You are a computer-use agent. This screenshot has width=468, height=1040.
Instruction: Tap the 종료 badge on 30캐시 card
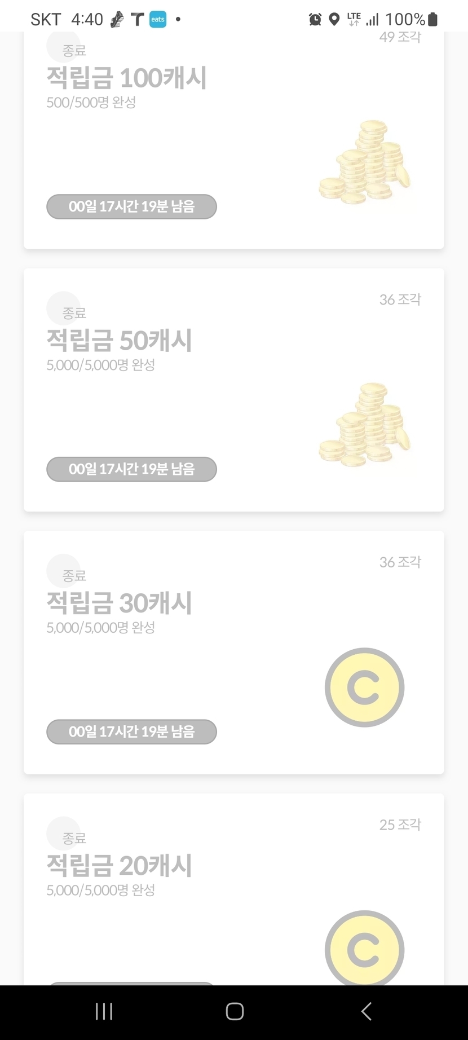pos(73,575)
